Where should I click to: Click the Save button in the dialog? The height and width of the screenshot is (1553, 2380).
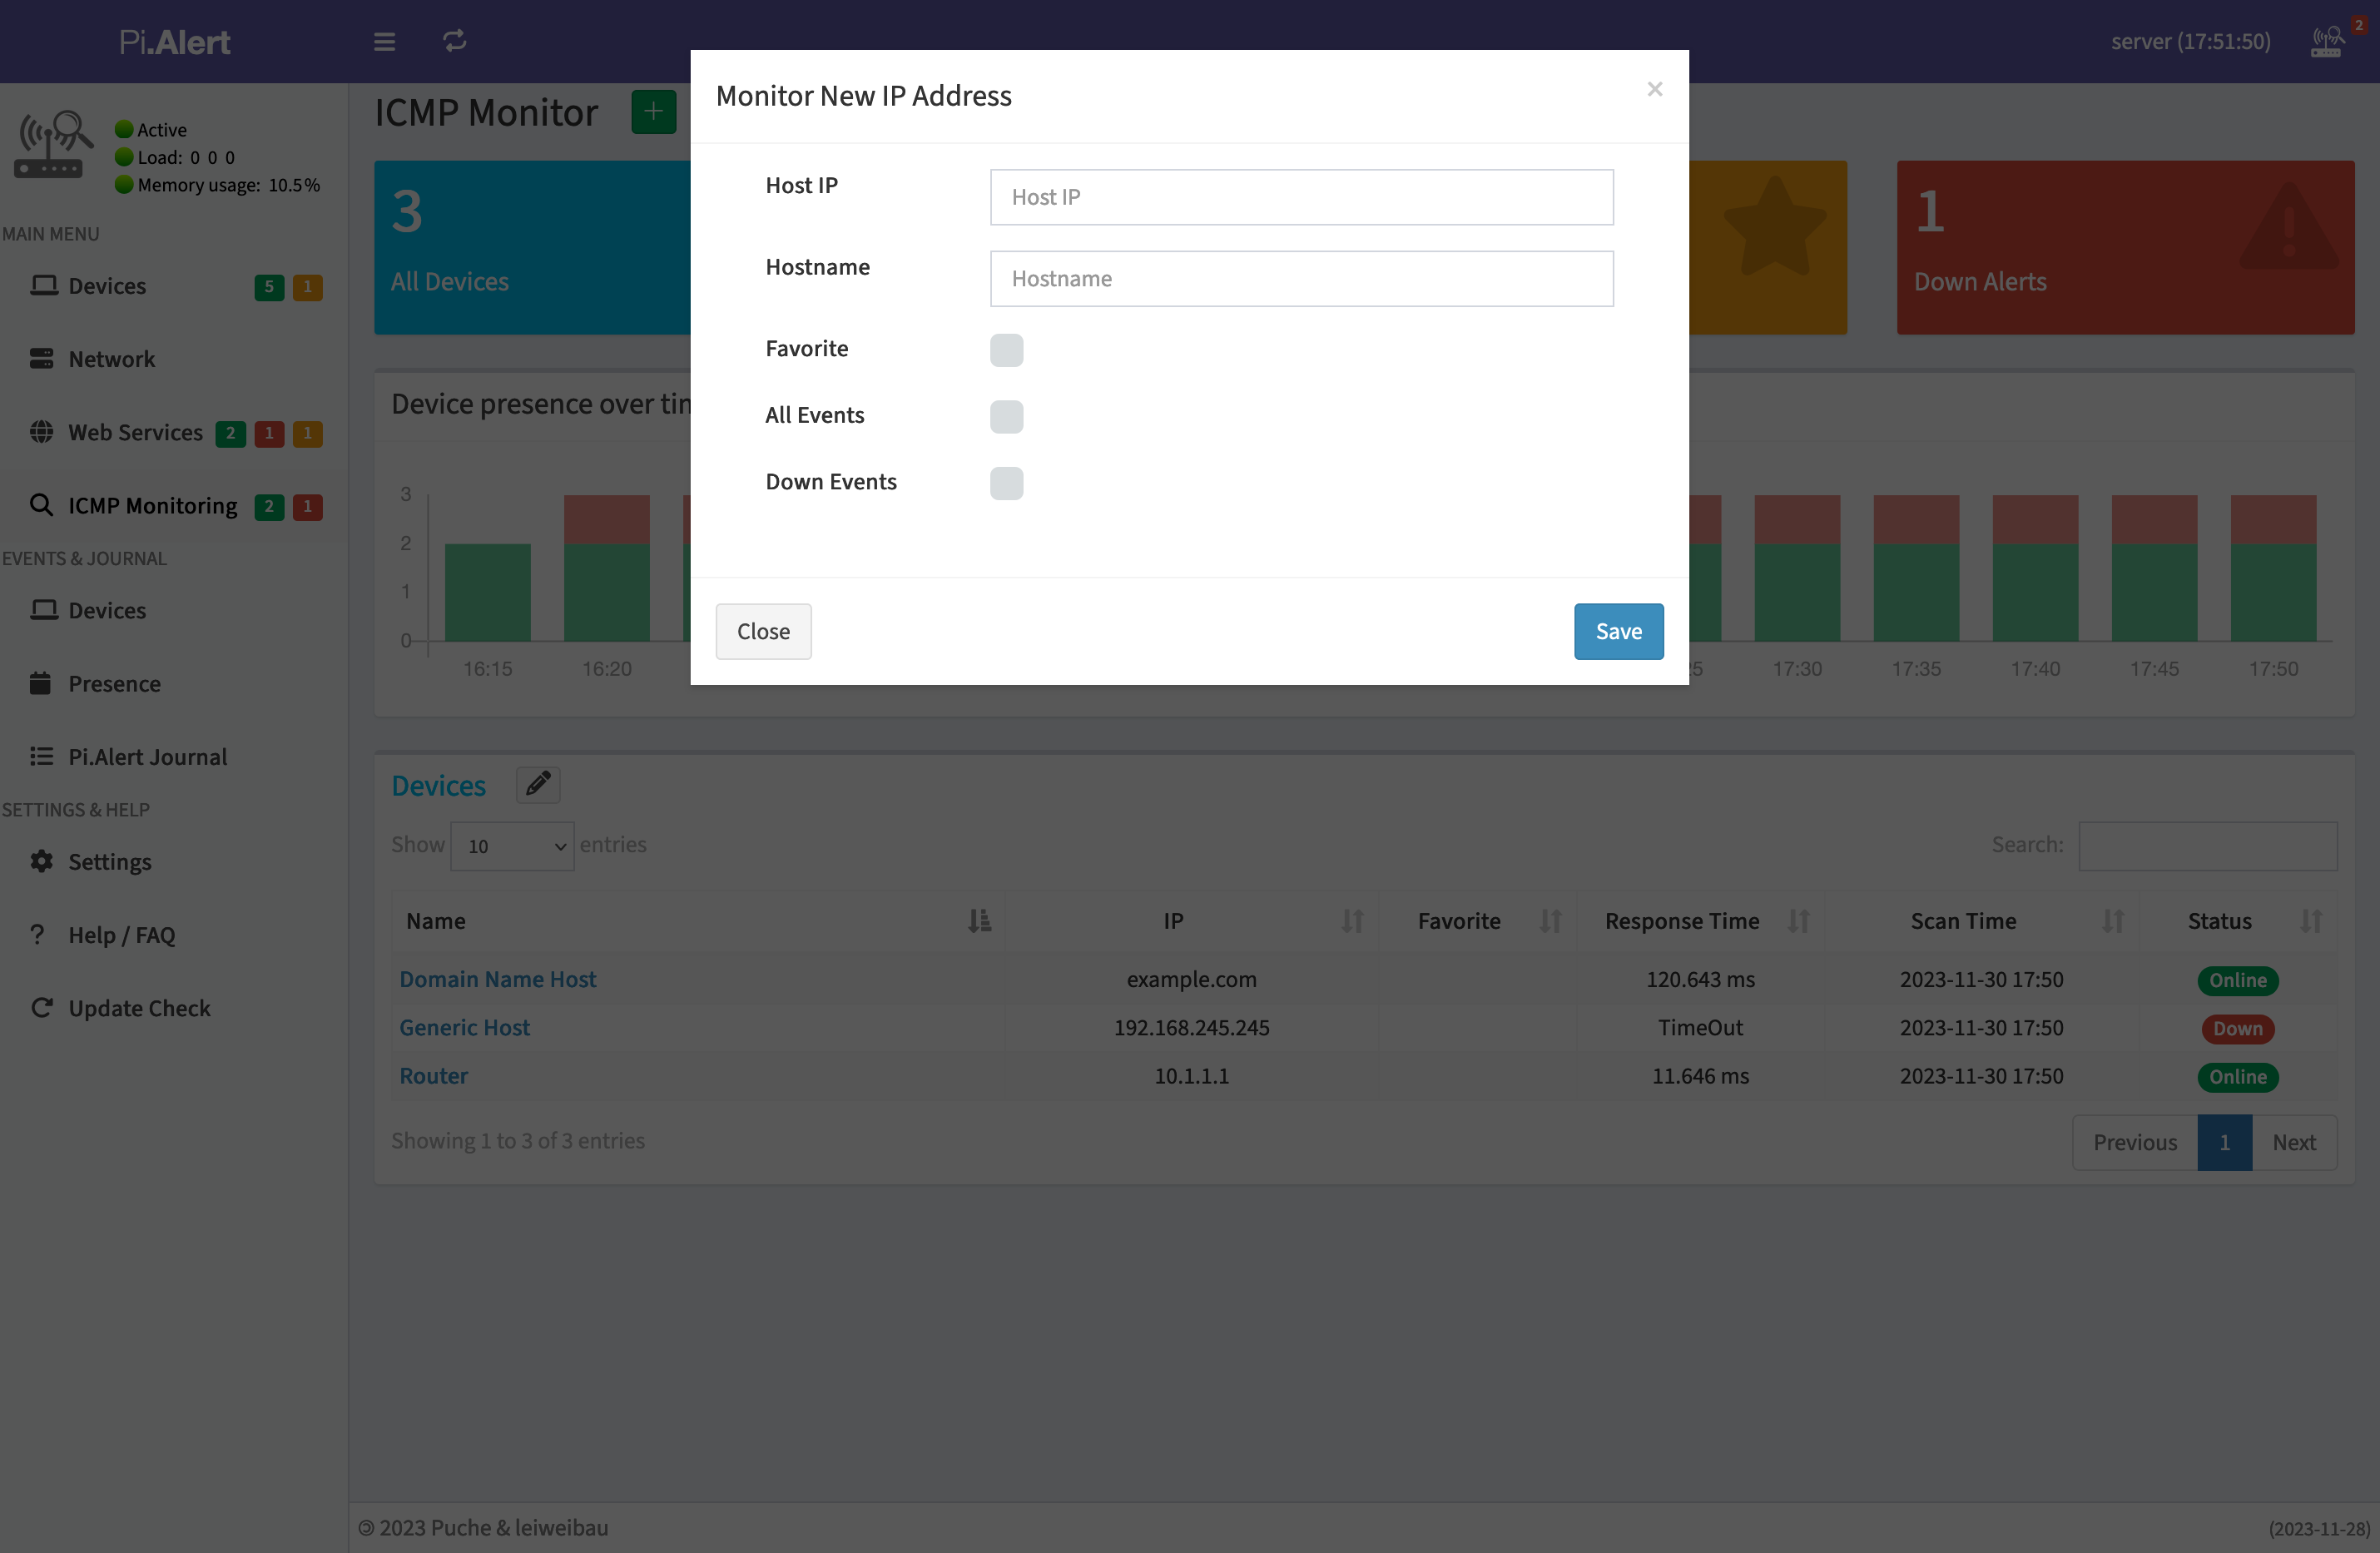(1618, 631)
